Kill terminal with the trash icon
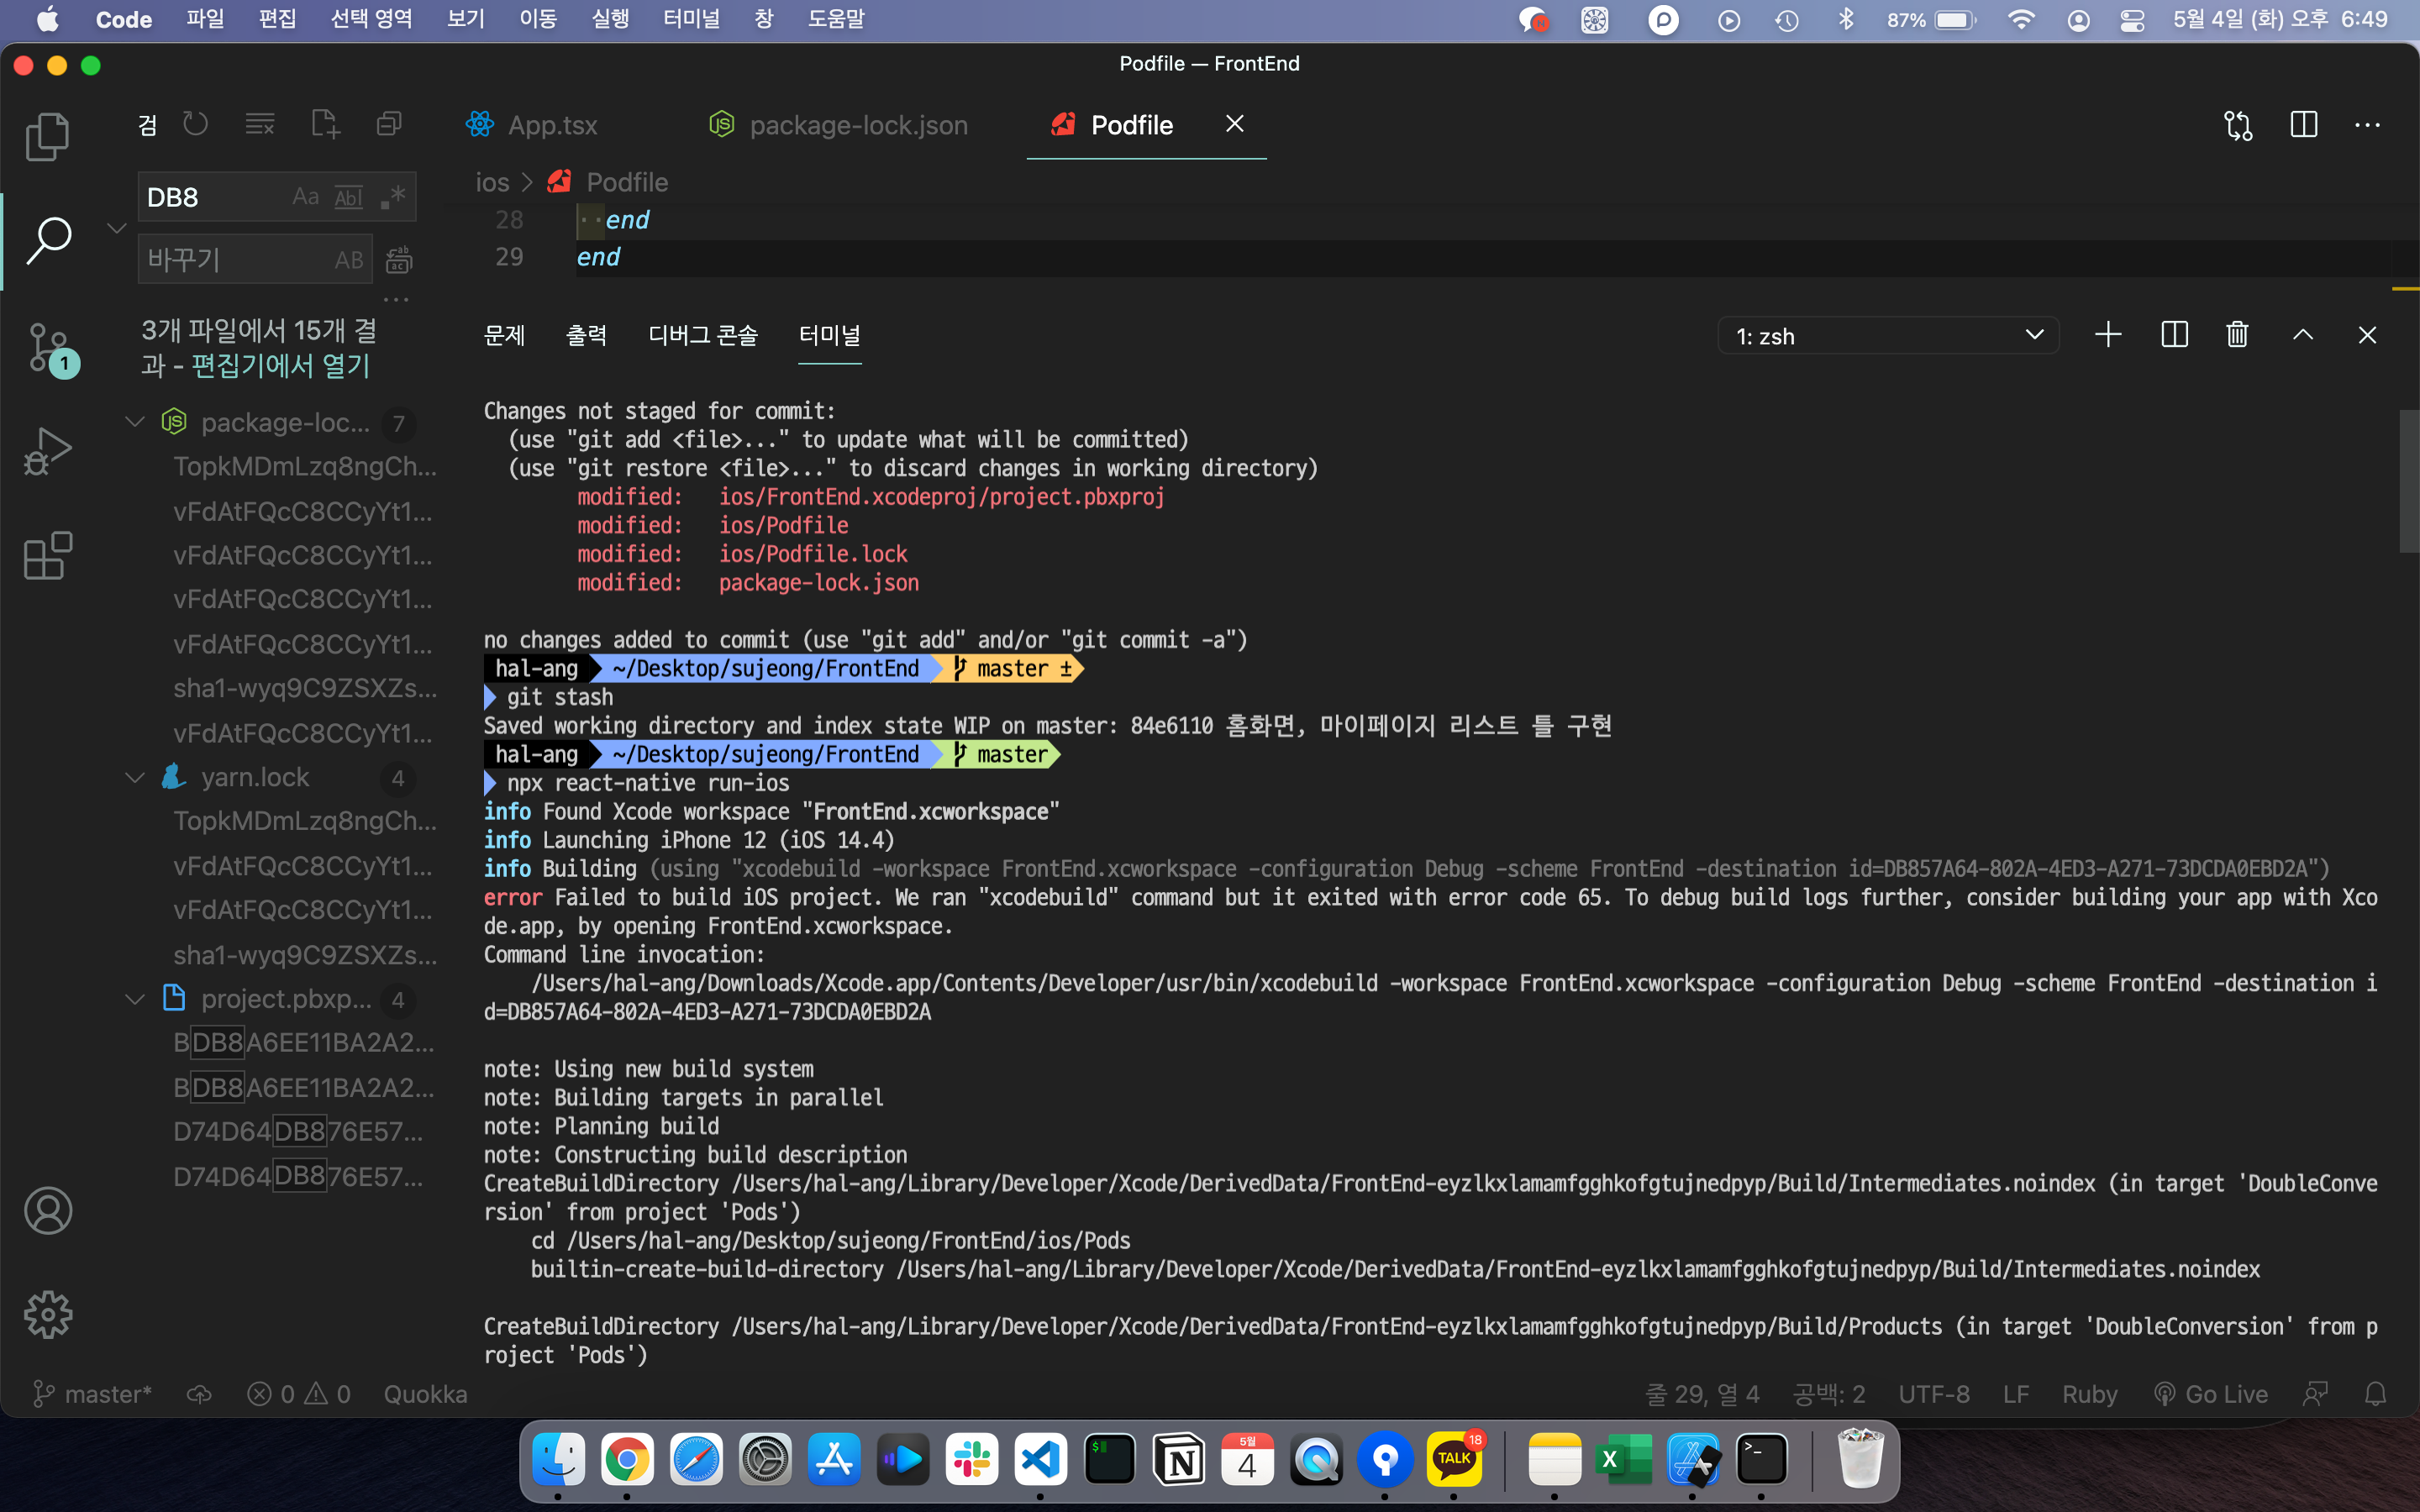Image resolution: width=2420 pixels, height=1512 pixels. (2237, 335)
